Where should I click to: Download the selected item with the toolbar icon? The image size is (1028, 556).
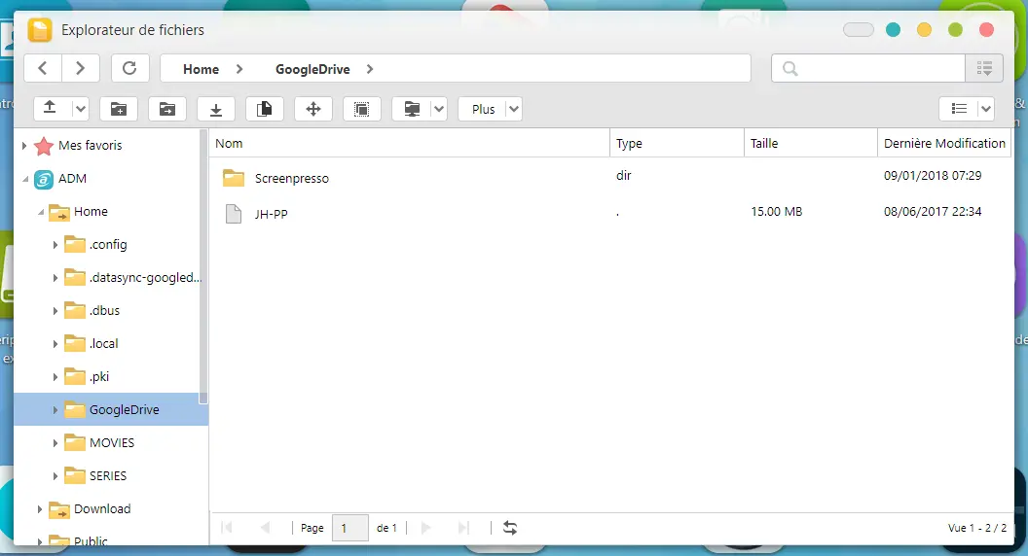216,109
